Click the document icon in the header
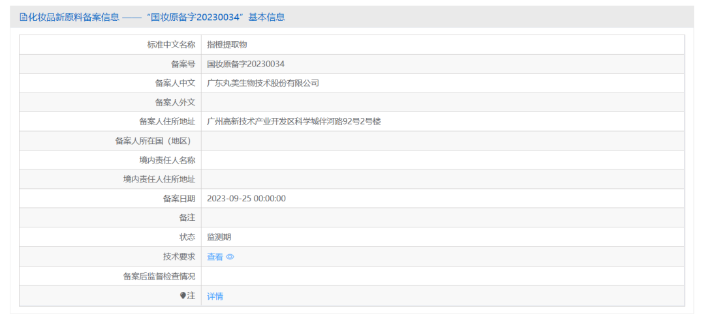This screenshot has height=318, width=705. [23, 18]
